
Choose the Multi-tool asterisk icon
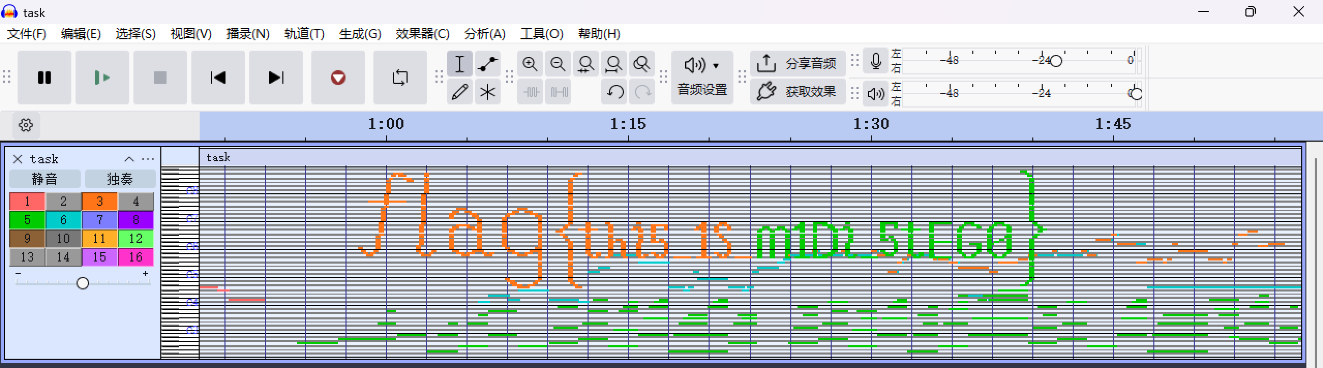(487, 92)
